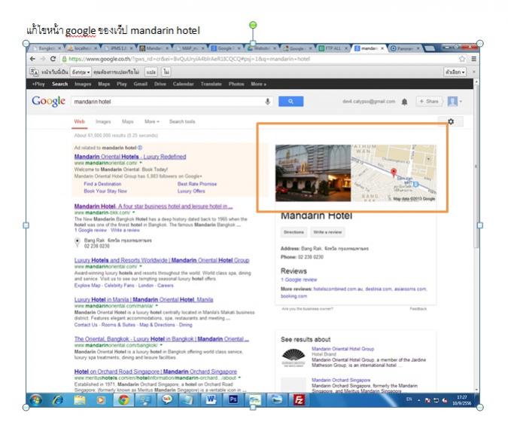Reload the page with the refresh icon
The width and height of the screenshot is (508, 422).
pos(53,59)
